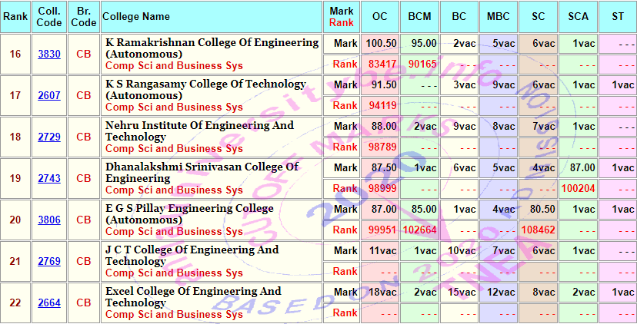Select OC rank 83417 cell
Viewport: 637px width, 324px height.
(x=382, y=64)
